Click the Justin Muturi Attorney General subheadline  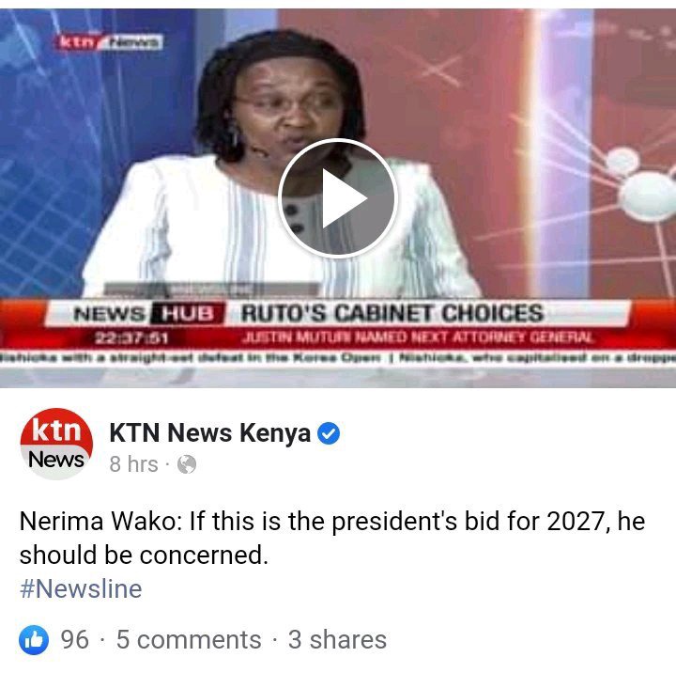tap(417, 337)
